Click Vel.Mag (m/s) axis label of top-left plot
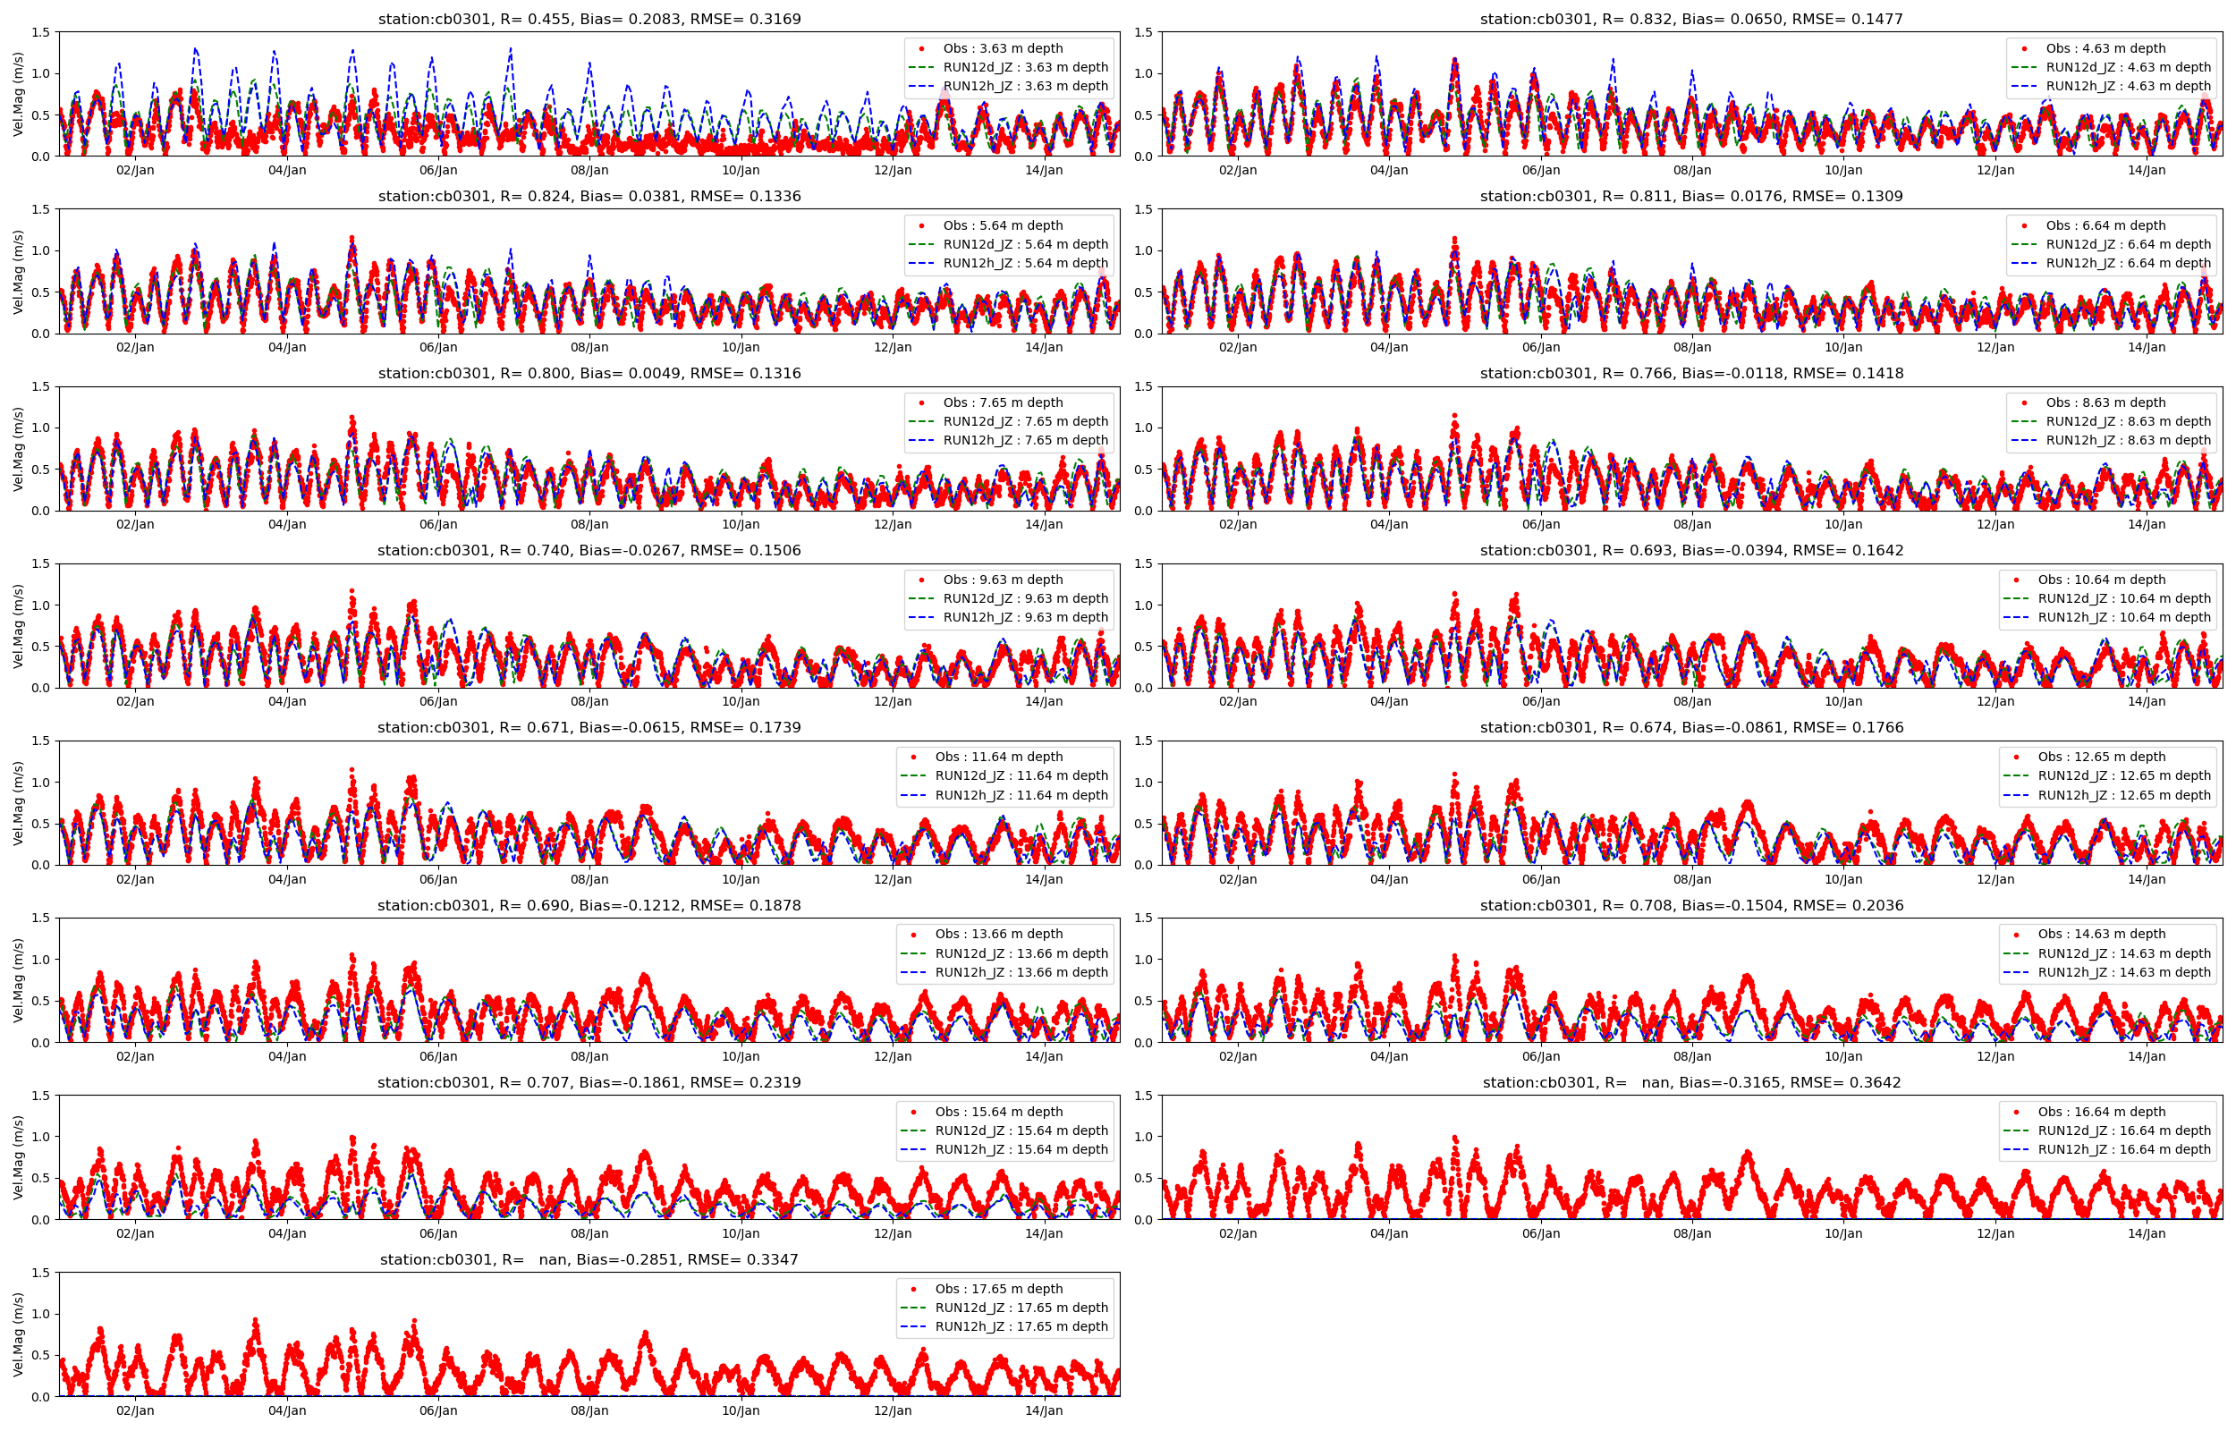2236x1431 pixels. coord(19,94)
